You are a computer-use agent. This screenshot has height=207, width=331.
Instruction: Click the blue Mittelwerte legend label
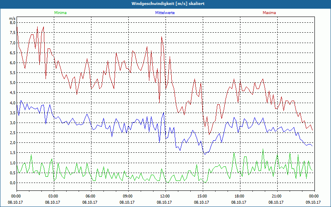pyautogui.click(x=165, y=13)
